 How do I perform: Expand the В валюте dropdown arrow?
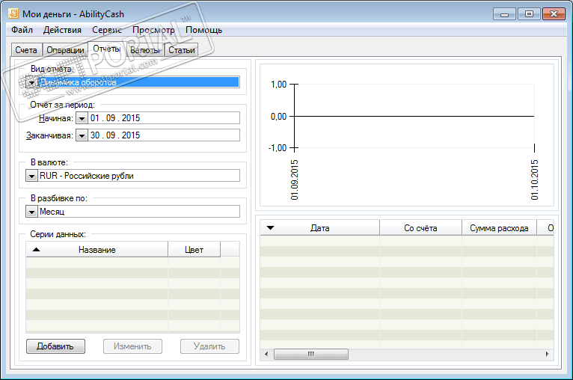[32, 176]
